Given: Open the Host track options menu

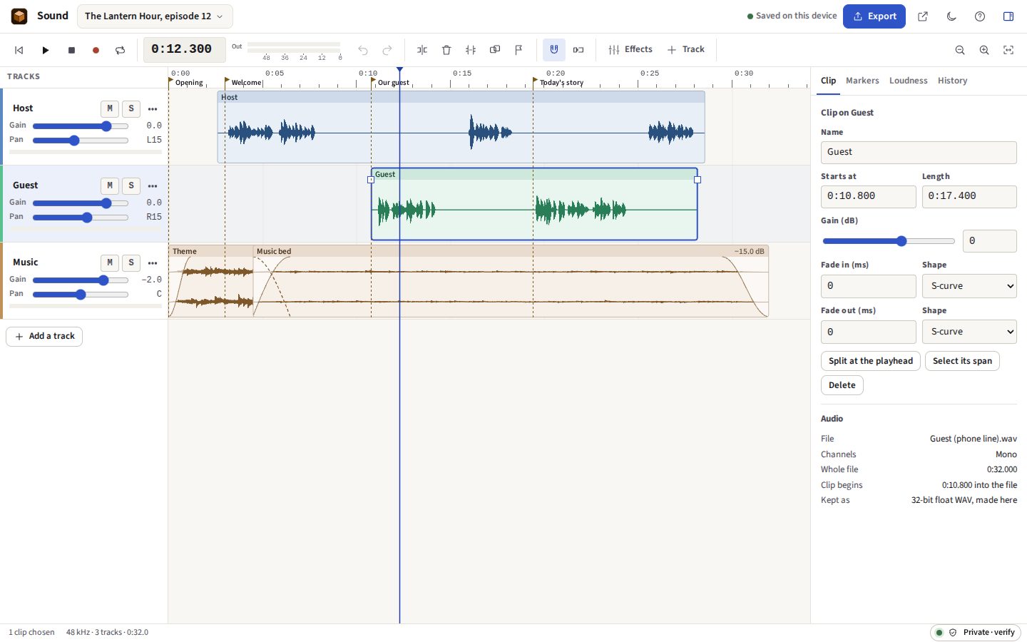Looking at the screenshot, I should pyautogui.click(x=153, y=108).
